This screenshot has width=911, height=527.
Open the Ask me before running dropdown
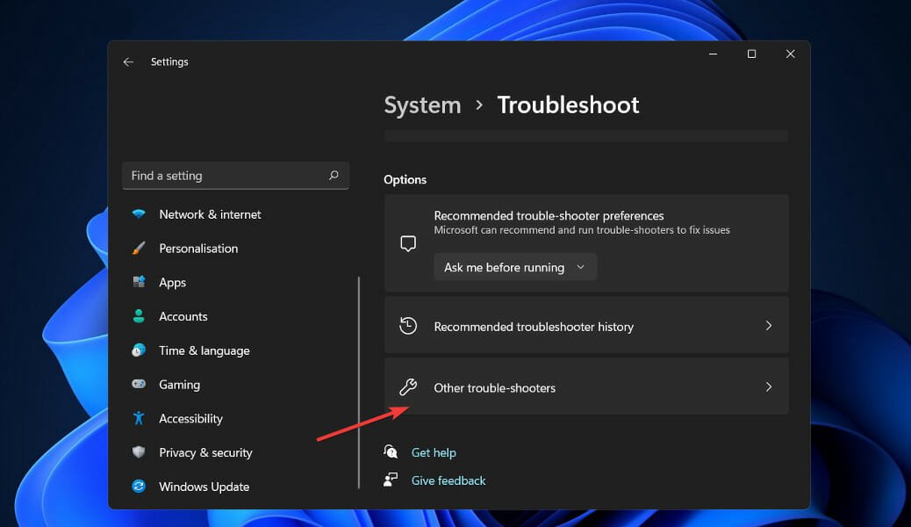pos(514,266)
